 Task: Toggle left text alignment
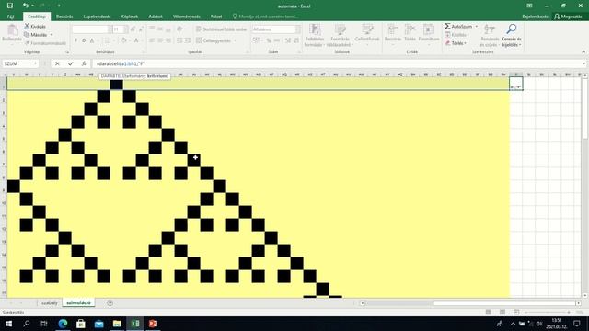point(152,40)
